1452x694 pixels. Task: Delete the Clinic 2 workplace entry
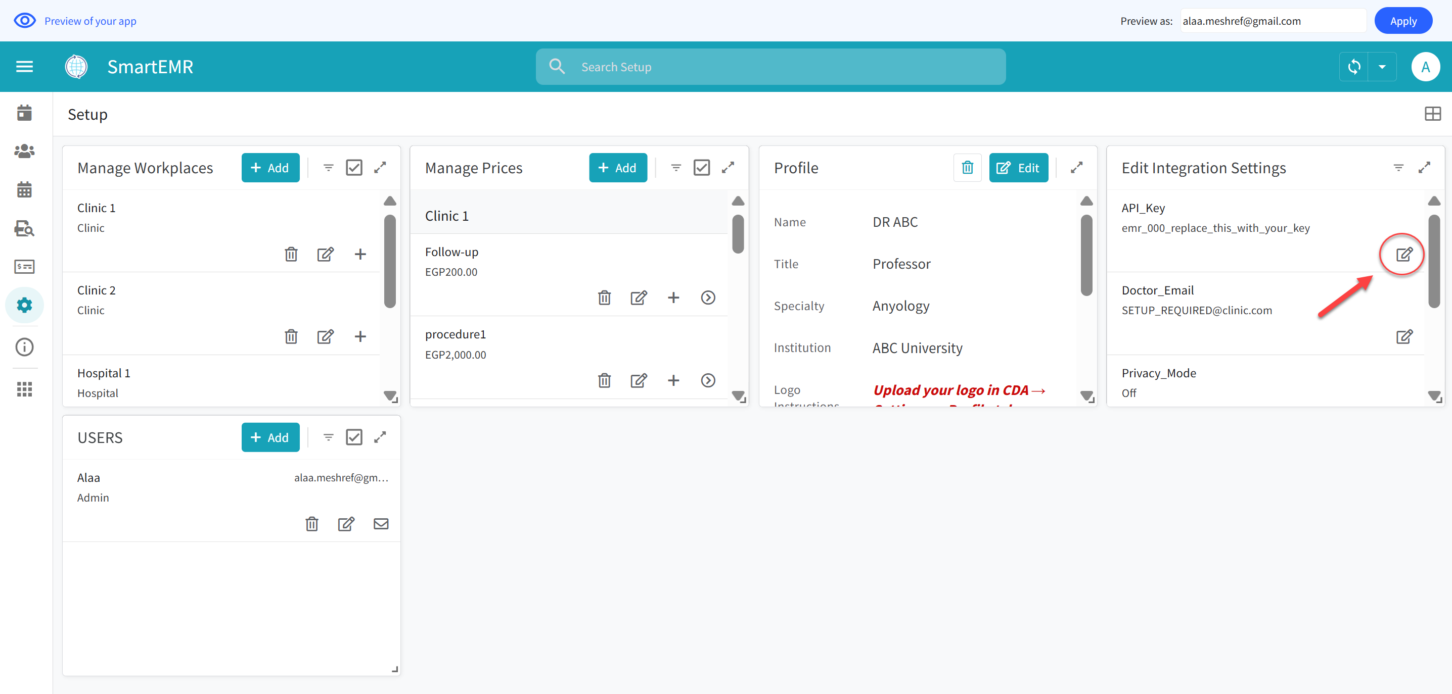pyautogui.click(x=291, y=336)
